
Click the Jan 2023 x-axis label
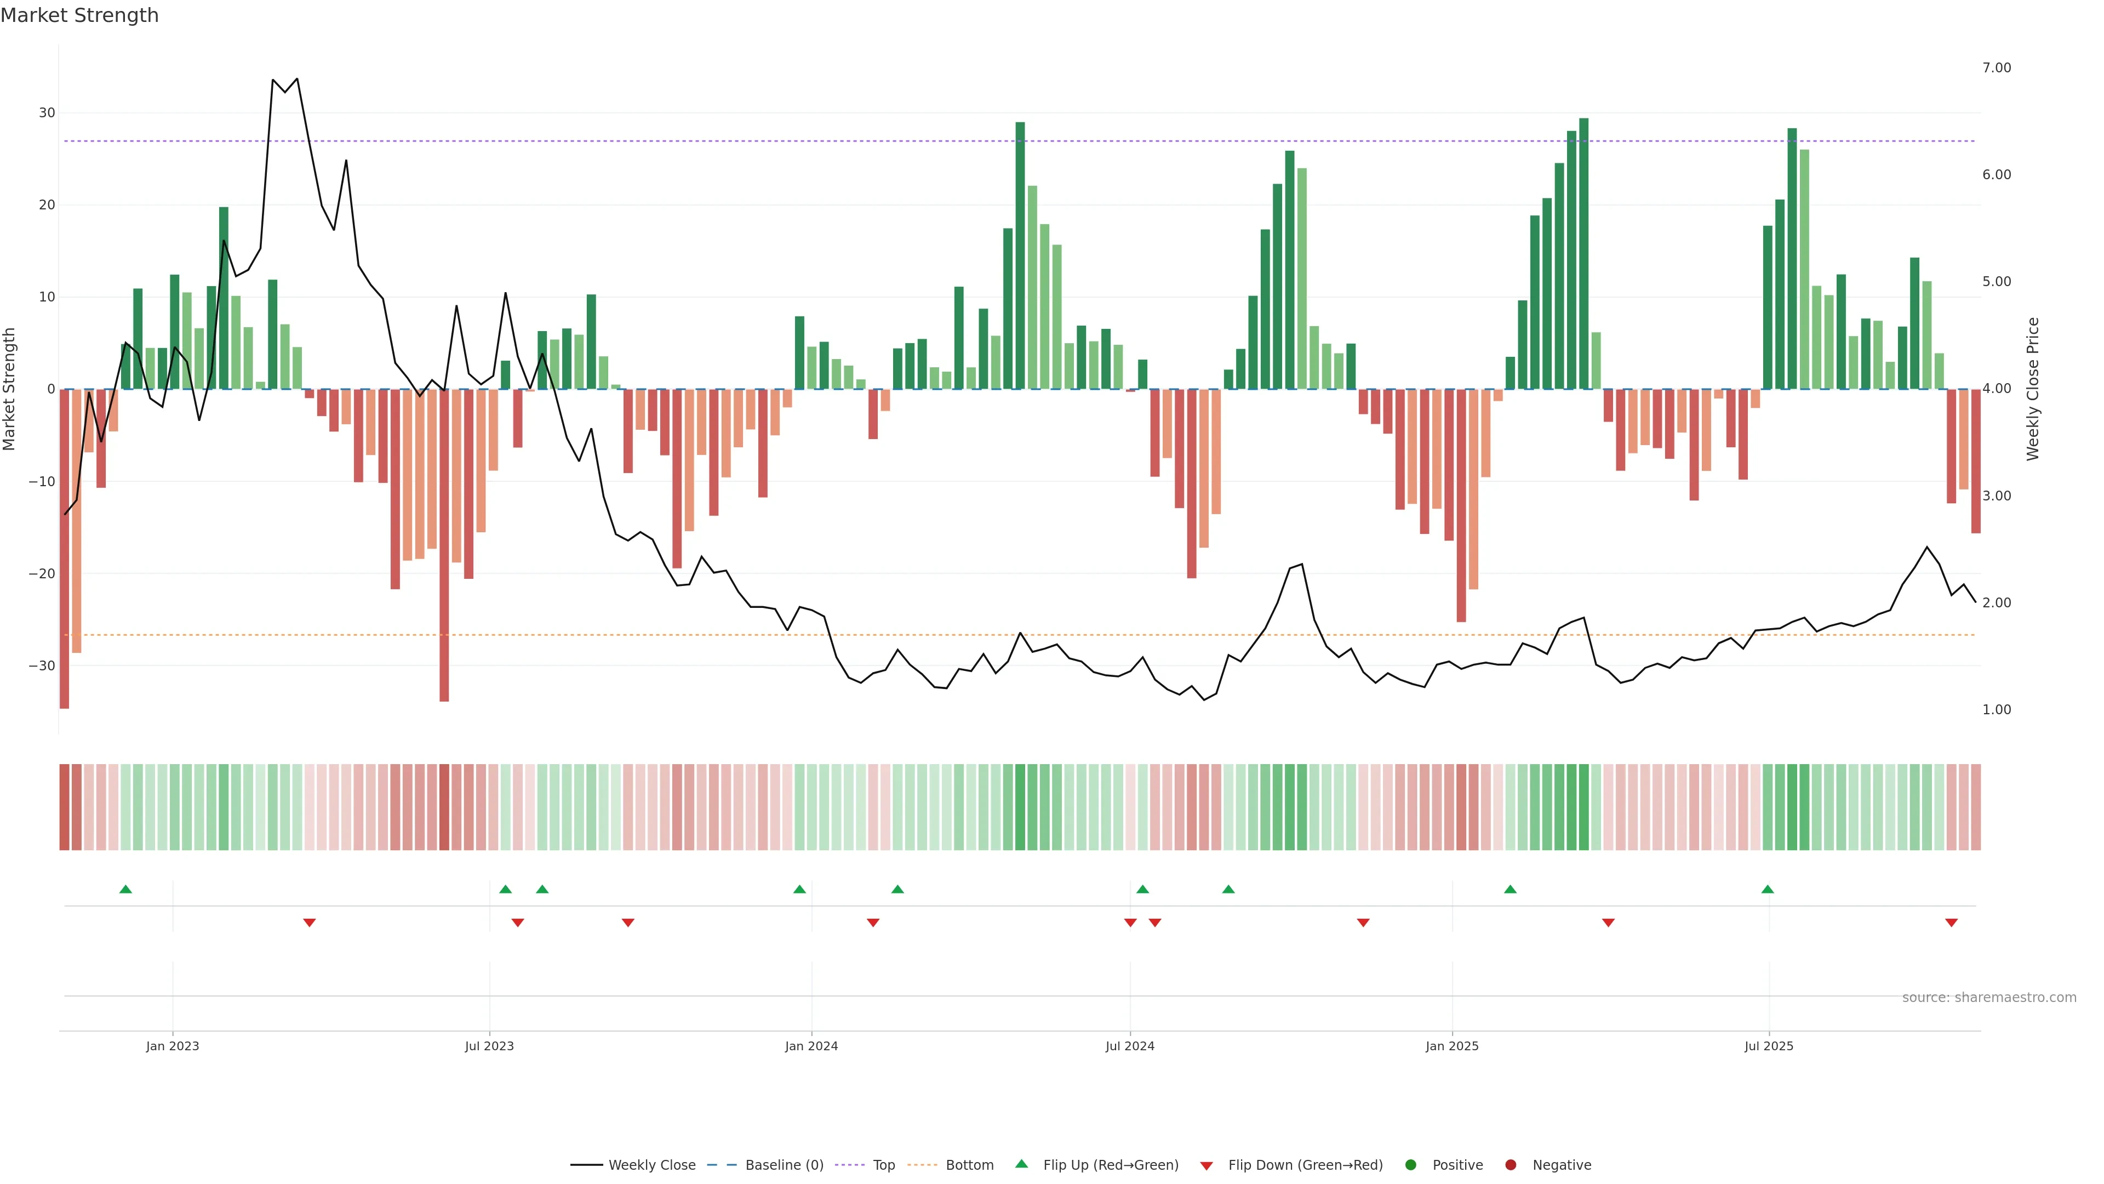173,1046
